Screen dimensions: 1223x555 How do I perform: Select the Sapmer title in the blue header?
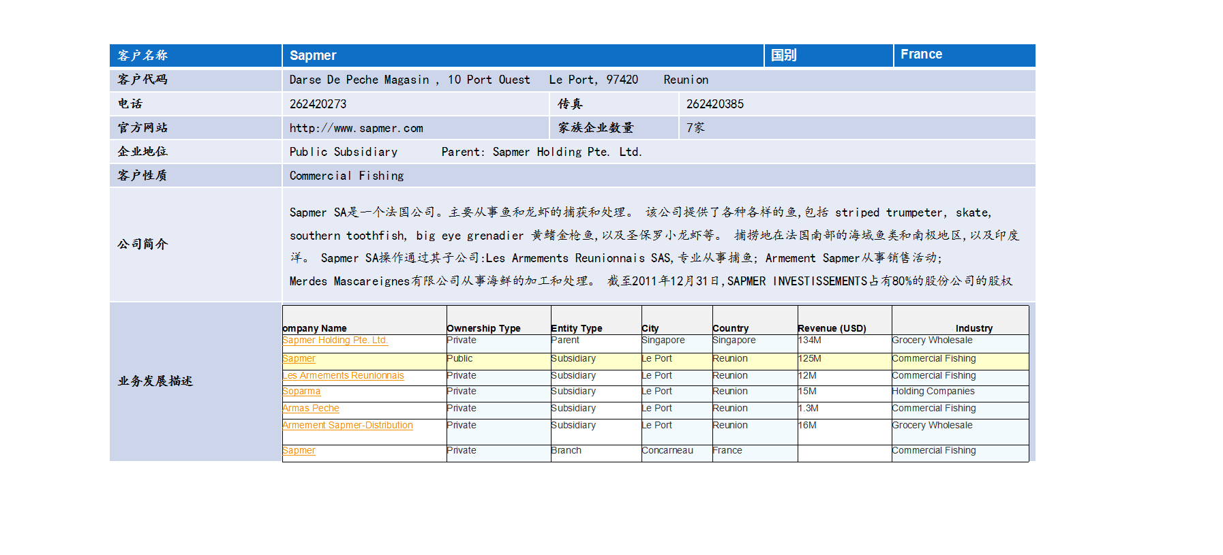(313, 56)
